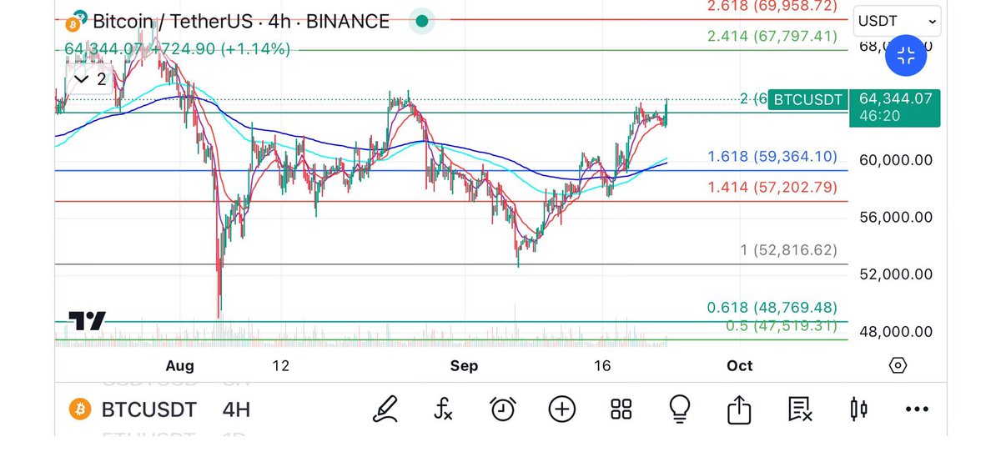
Task: Create a price alert with the clock icon
Action: (x=502, y=409)
